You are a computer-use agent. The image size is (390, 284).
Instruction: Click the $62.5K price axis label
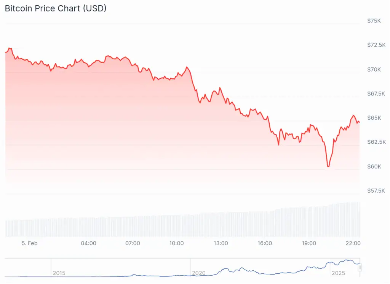pos(376,142)
